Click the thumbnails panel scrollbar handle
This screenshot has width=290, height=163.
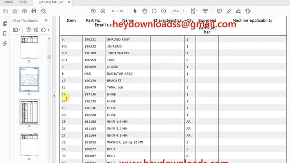pyautogui.click(x=49, y=57)
